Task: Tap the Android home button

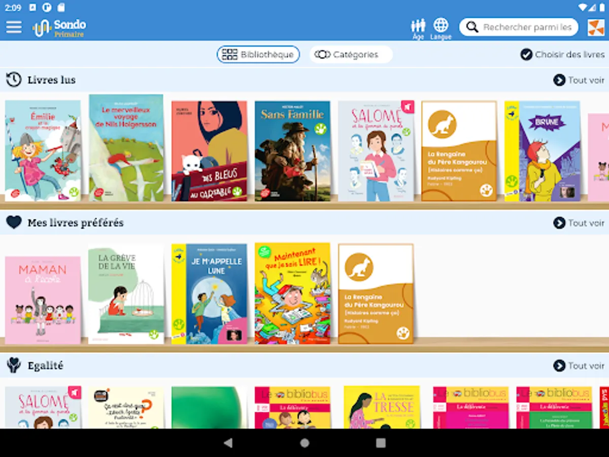Action: (304, 443)
